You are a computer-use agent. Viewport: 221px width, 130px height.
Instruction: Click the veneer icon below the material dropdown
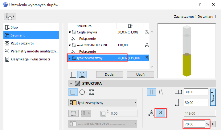[73, 113]
